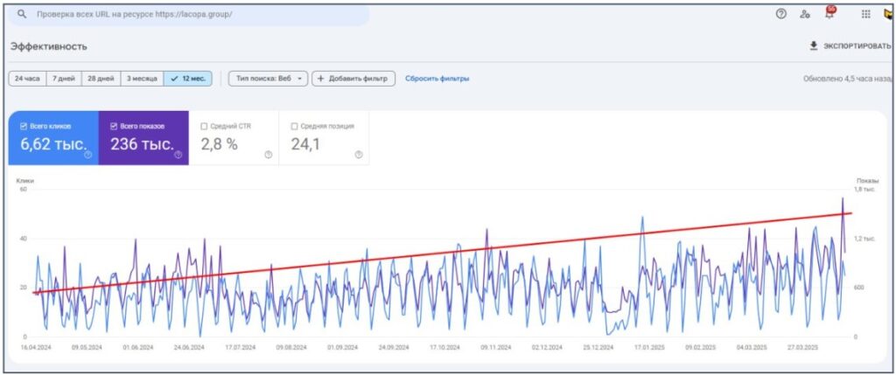
Task: Open the users and permissions icon
Action: click(805, 14)
